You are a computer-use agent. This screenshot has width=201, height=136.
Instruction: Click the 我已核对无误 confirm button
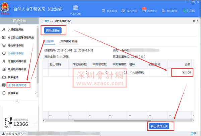click(159, 126)
